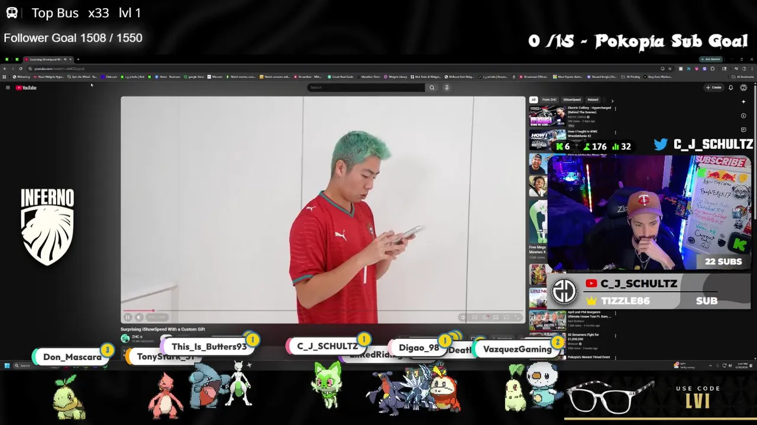Click the red video progress bar
The width and height of the screenshot is (757, 425).
coord(323,310)
